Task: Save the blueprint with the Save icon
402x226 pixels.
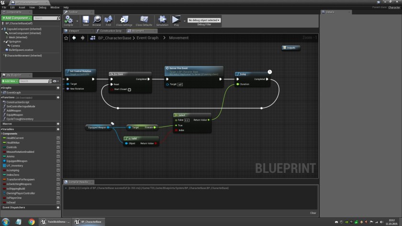Action: [x=86, y=21]
